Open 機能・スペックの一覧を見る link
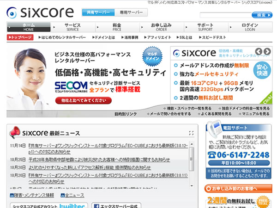The width and height of the screenshot is (277, 208). [x=187, y=108]
